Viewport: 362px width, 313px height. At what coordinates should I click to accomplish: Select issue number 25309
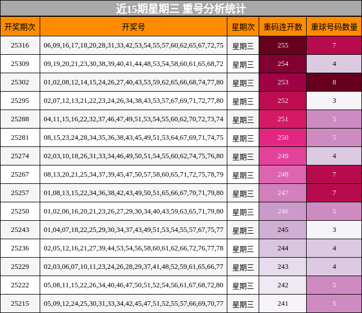(20, 64)
